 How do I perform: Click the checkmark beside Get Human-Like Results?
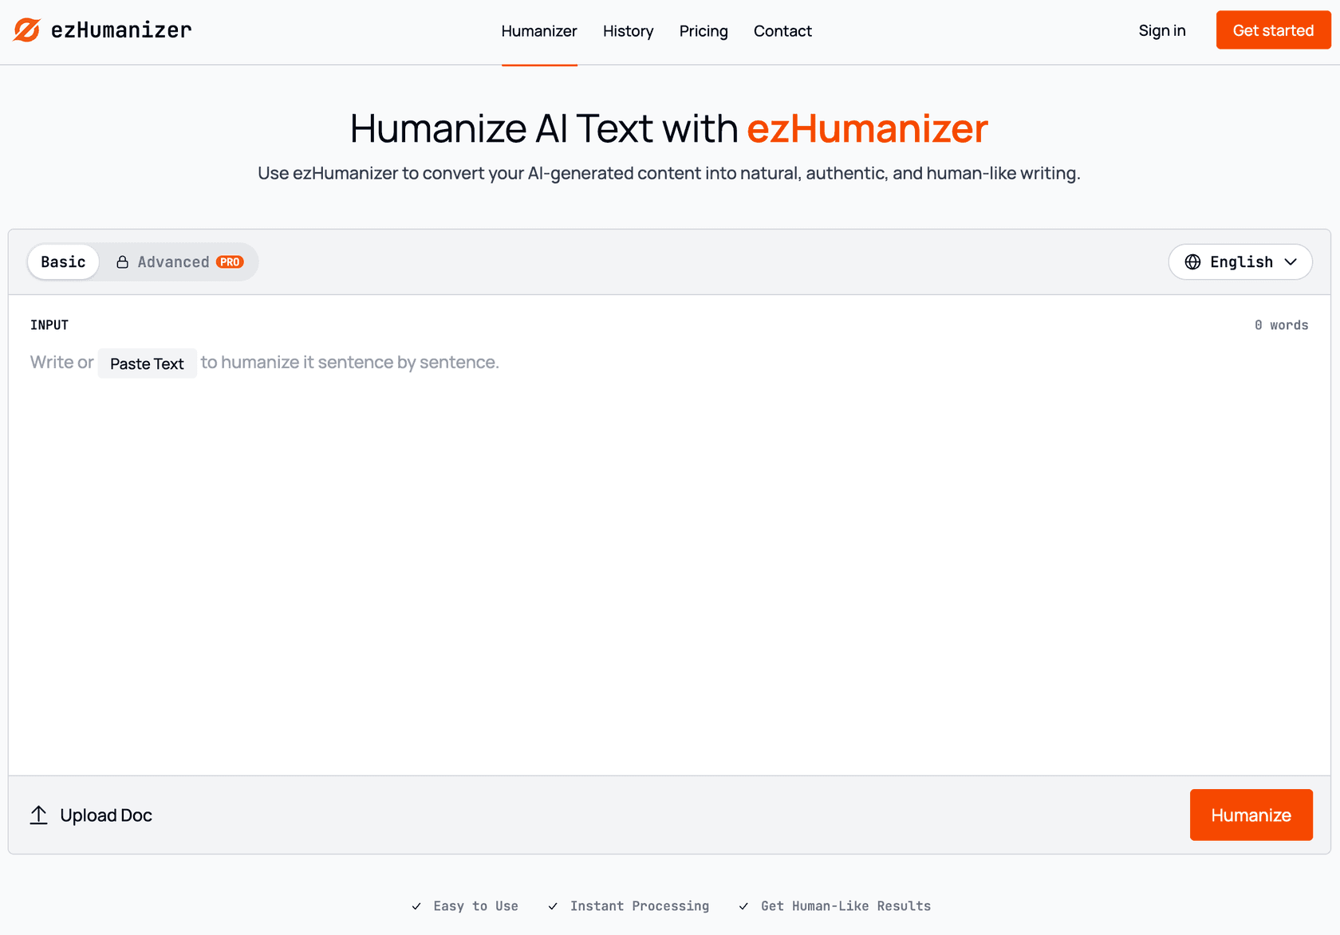(743, 906)
